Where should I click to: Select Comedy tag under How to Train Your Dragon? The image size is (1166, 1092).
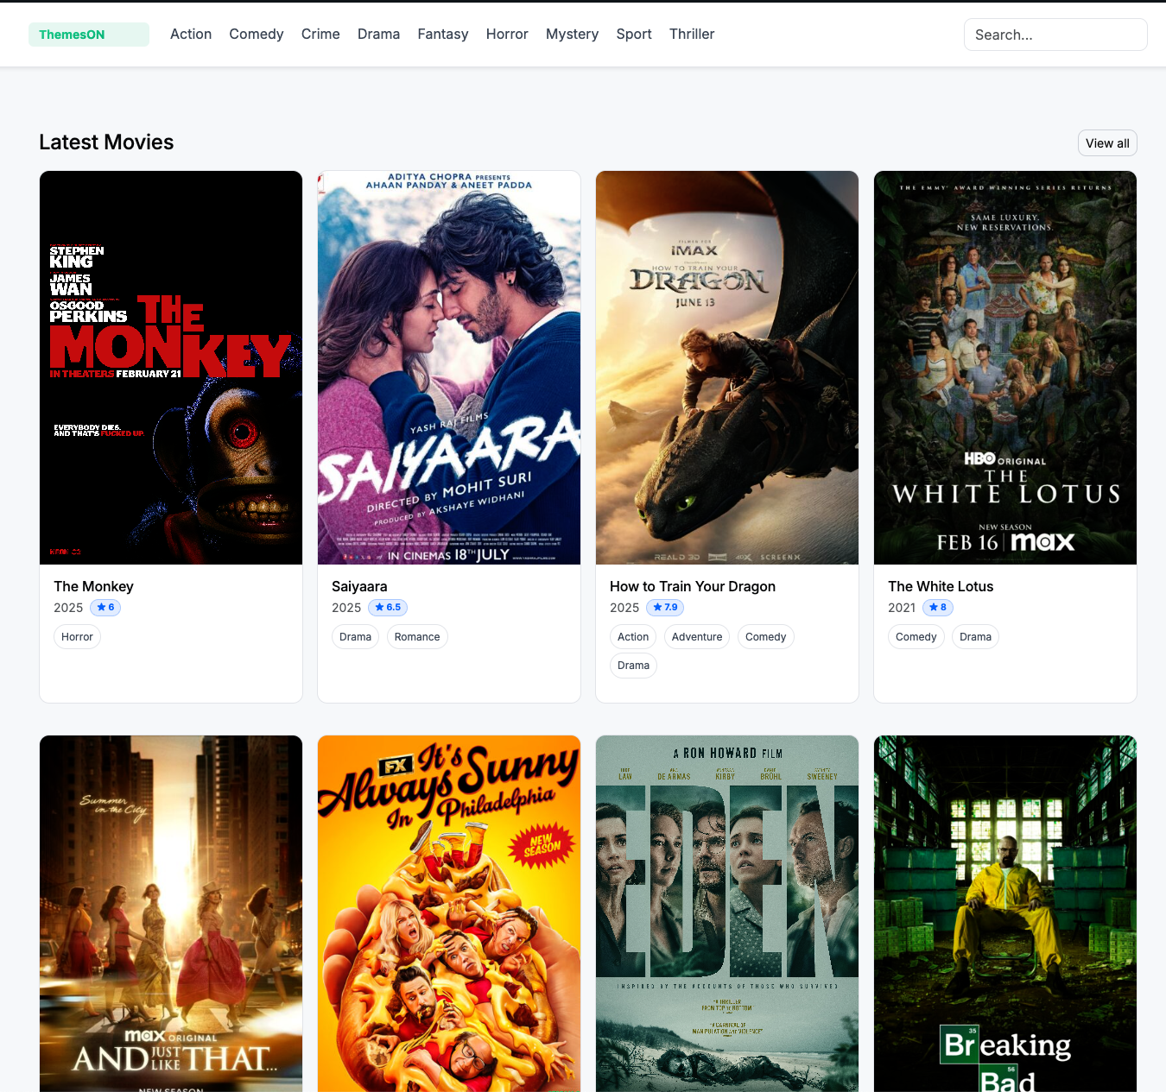pos(765,637)
